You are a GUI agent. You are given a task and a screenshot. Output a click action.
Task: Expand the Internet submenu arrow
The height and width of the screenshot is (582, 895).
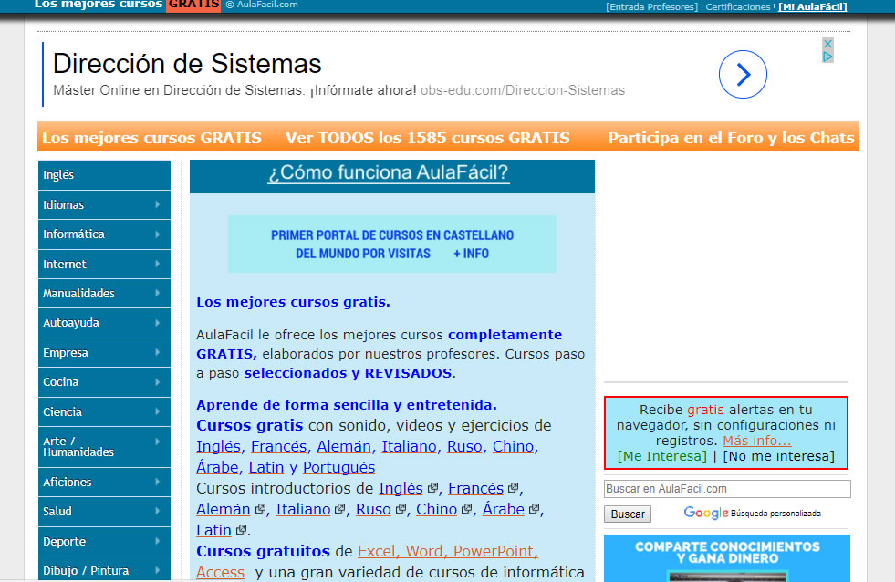(158, 264)
